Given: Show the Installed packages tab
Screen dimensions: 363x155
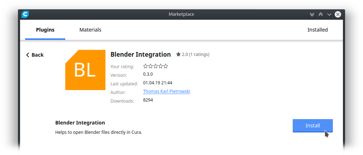Looking at the screenshot, I should click(317, 30).
